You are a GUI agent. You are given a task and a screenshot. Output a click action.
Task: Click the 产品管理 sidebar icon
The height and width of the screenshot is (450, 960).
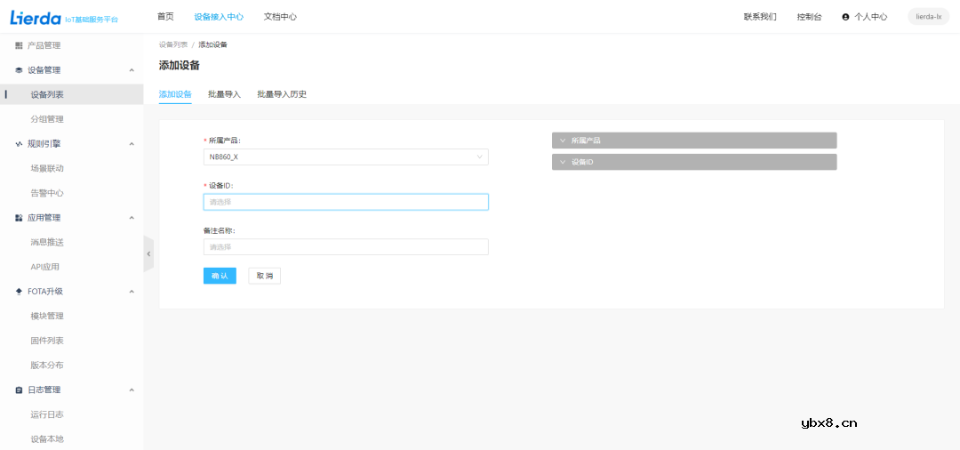(20, 45)
